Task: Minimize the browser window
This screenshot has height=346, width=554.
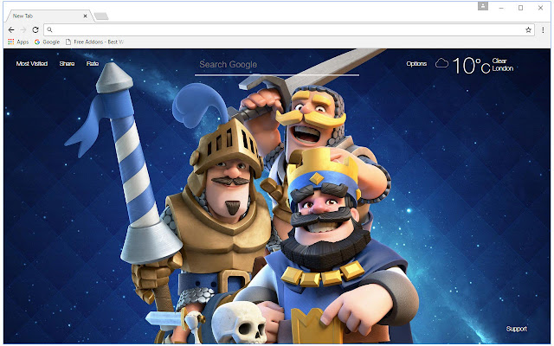Action: pos(501,8)
